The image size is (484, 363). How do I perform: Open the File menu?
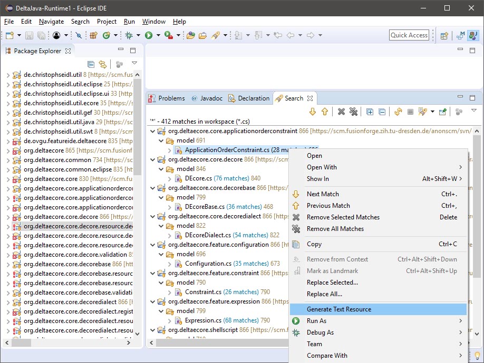[x=9, y=22]
